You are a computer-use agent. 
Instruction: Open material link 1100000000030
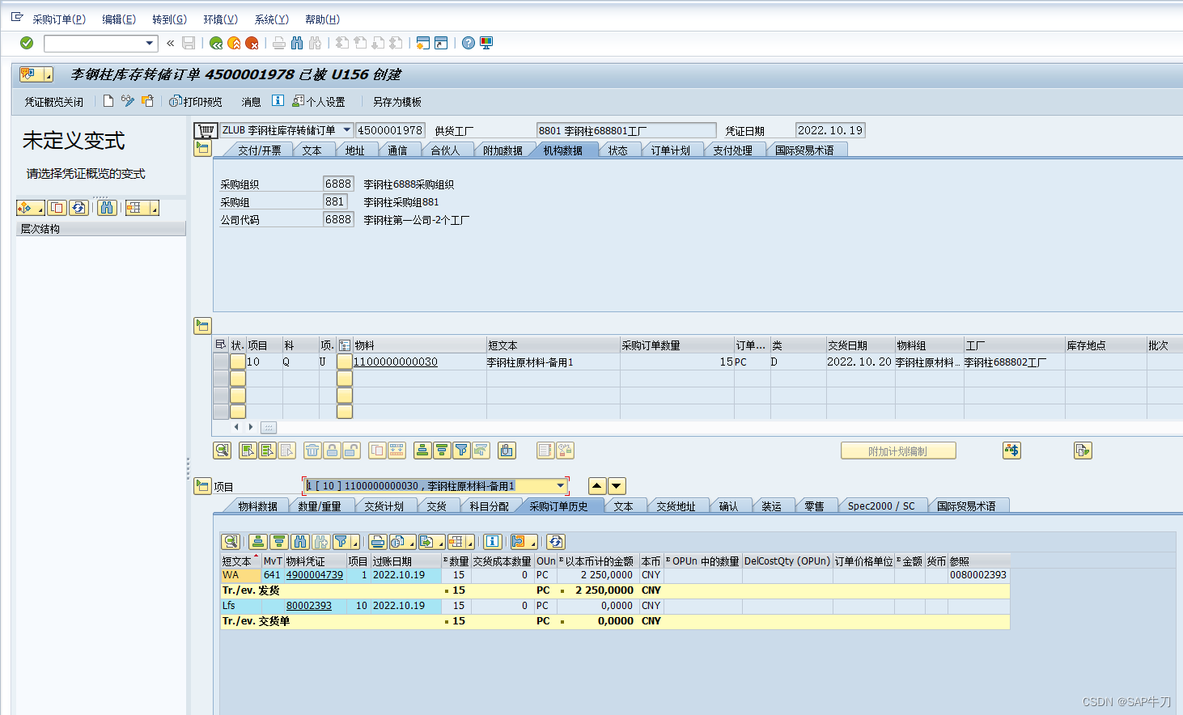pyautogui.click(x=396, y=362)
